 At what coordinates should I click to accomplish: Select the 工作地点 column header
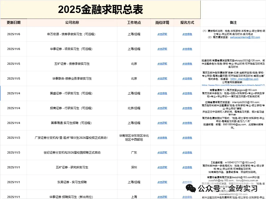pyautogui.click(x=134, y=22)
